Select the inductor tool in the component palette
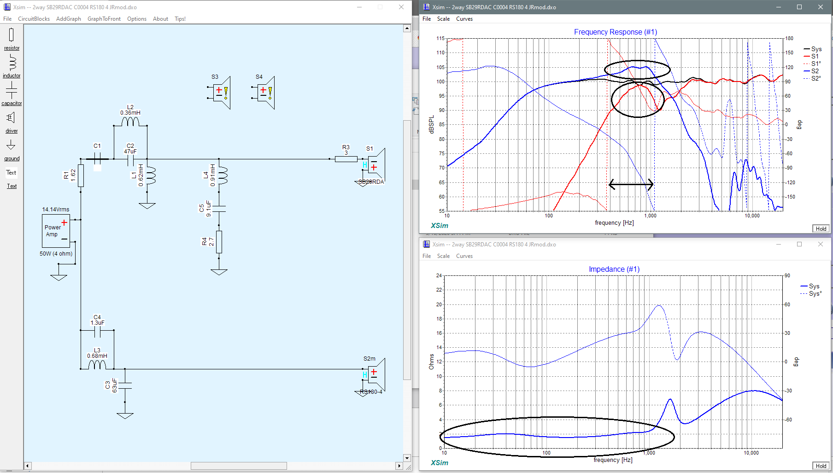Viewport: 833px width, 473px height. pyautogui.click(x=12, y=66)
